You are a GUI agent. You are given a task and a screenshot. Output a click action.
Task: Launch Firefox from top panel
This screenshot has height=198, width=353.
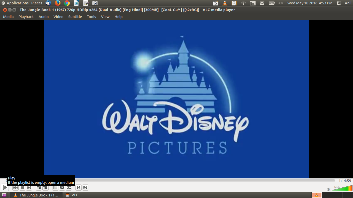click(x=58, y=3)
